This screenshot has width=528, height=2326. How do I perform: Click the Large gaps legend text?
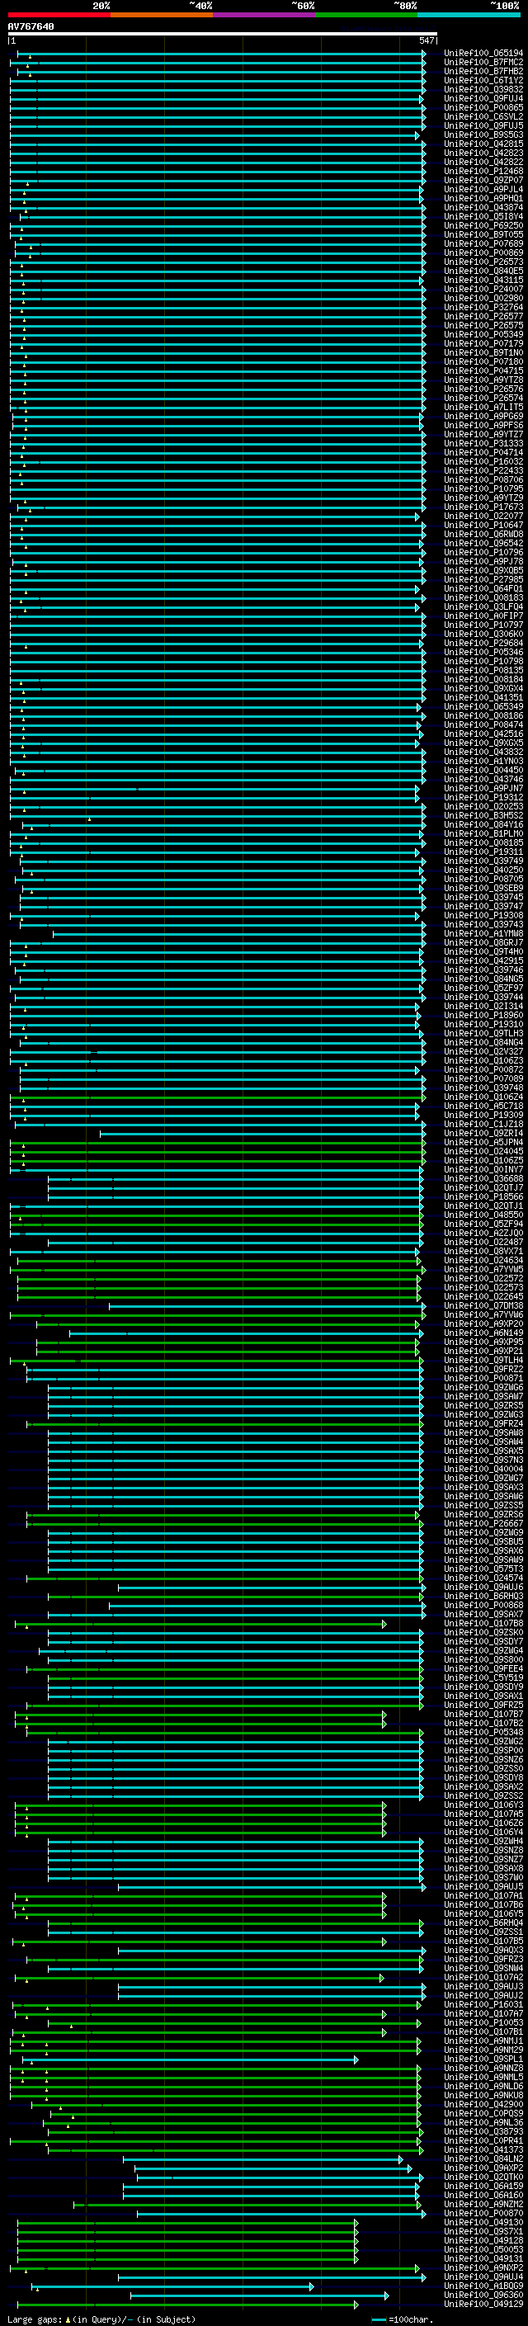pyautogui.click(x=101, y=2319)
